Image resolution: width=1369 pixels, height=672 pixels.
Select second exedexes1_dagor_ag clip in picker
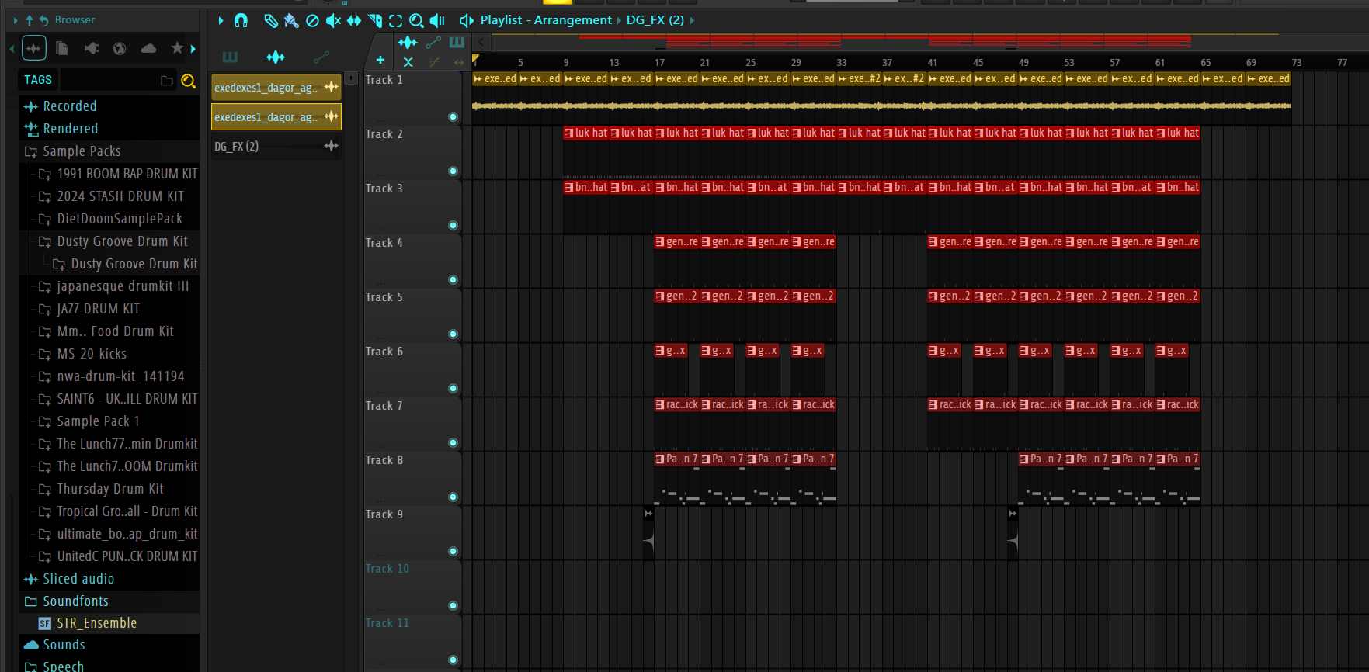(x=276, y=117)
